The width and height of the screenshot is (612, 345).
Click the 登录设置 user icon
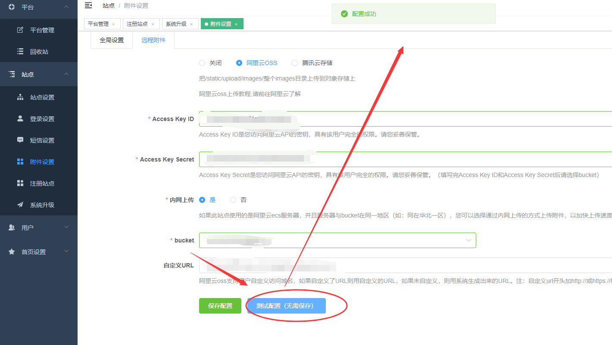(20, 119)
